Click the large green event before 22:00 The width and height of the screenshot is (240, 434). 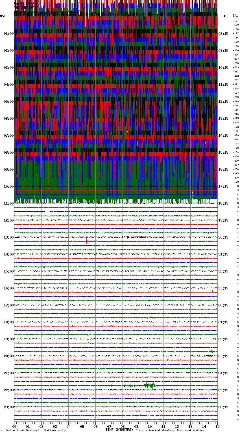point(150,385)
